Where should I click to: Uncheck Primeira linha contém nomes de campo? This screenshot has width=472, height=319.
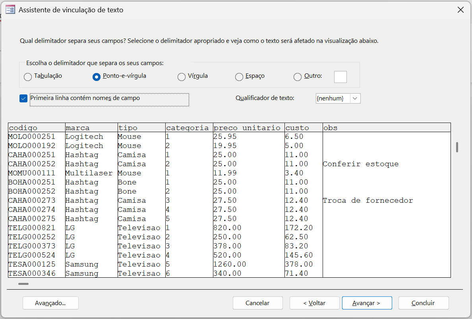[23, 98]
